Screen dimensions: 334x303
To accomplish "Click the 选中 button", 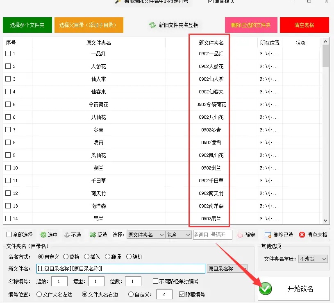I will point(49,235).
